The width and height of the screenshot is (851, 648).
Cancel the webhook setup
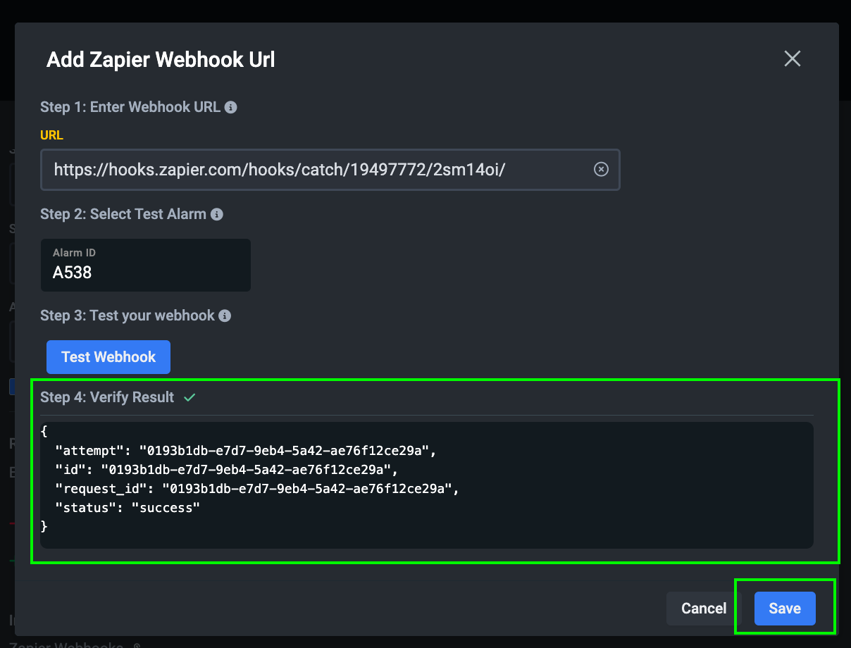(x=702, y=608)
